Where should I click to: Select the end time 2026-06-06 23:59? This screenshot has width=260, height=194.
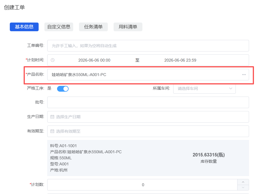tap(180, 60)
